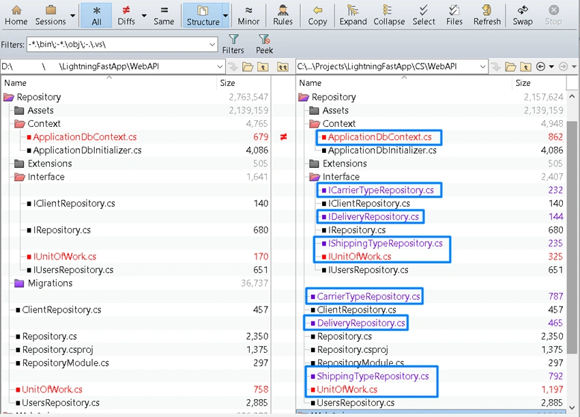
Task: Select left ApplicationDbContext.cs file
Action: 85,137
